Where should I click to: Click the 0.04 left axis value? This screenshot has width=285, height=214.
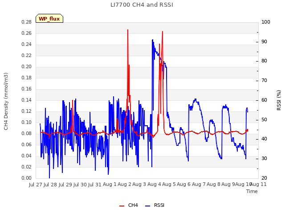[x=27, y=156]
